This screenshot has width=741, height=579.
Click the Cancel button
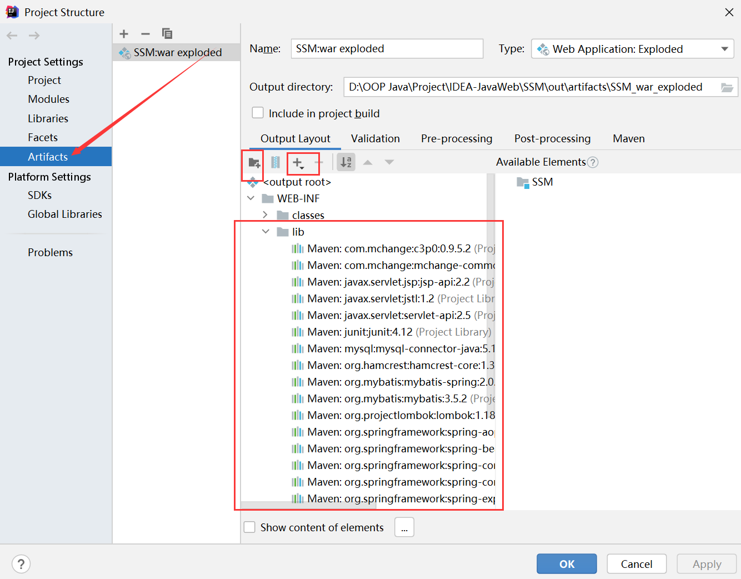[x=637, y=564]
